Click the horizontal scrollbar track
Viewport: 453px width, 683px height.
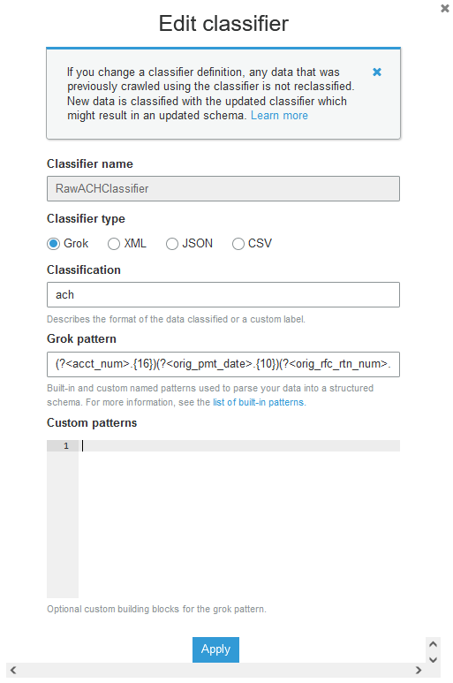(x=215, y=670)
